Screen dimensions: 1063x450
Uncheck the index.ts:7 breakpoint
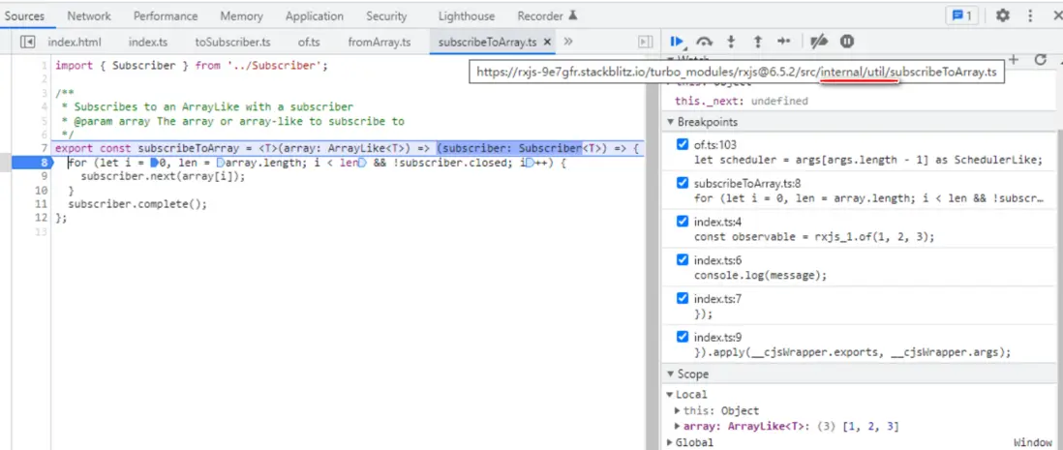pyautogui.click(x=682, y=298)
